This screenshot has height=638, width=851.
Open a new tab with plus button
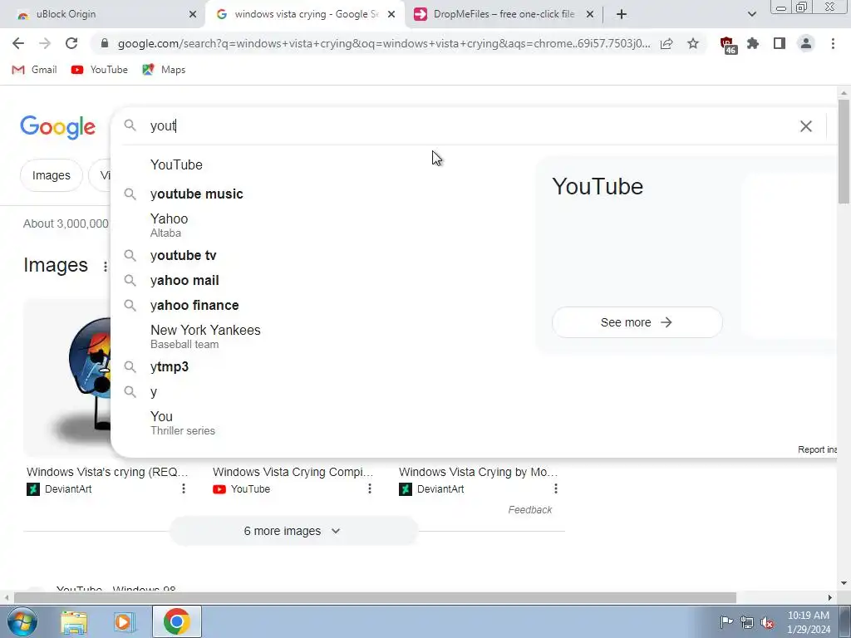622,14
